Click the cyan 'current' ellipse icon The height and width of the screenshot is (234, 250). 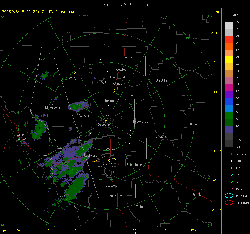pos(229,196)
